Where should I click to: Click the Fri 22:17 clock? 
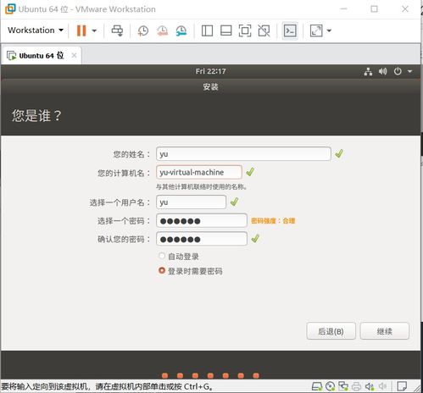click(210, 71)
